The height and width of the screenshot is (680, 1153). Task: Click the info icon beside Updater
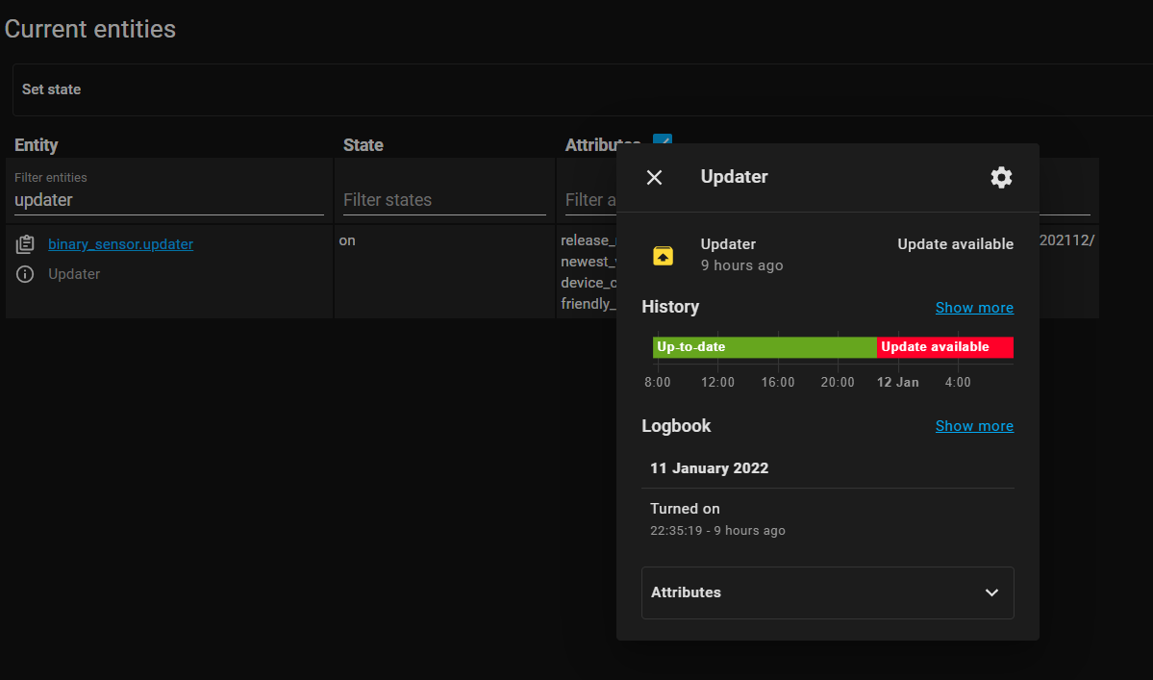click(x=25, y=274)
